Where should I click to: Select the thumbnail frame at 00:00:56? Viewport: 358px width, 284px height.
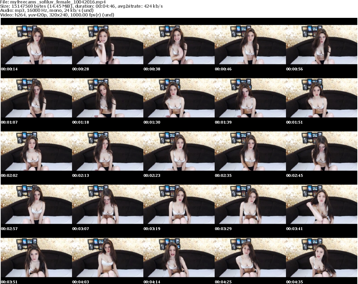tap(322, 44)
